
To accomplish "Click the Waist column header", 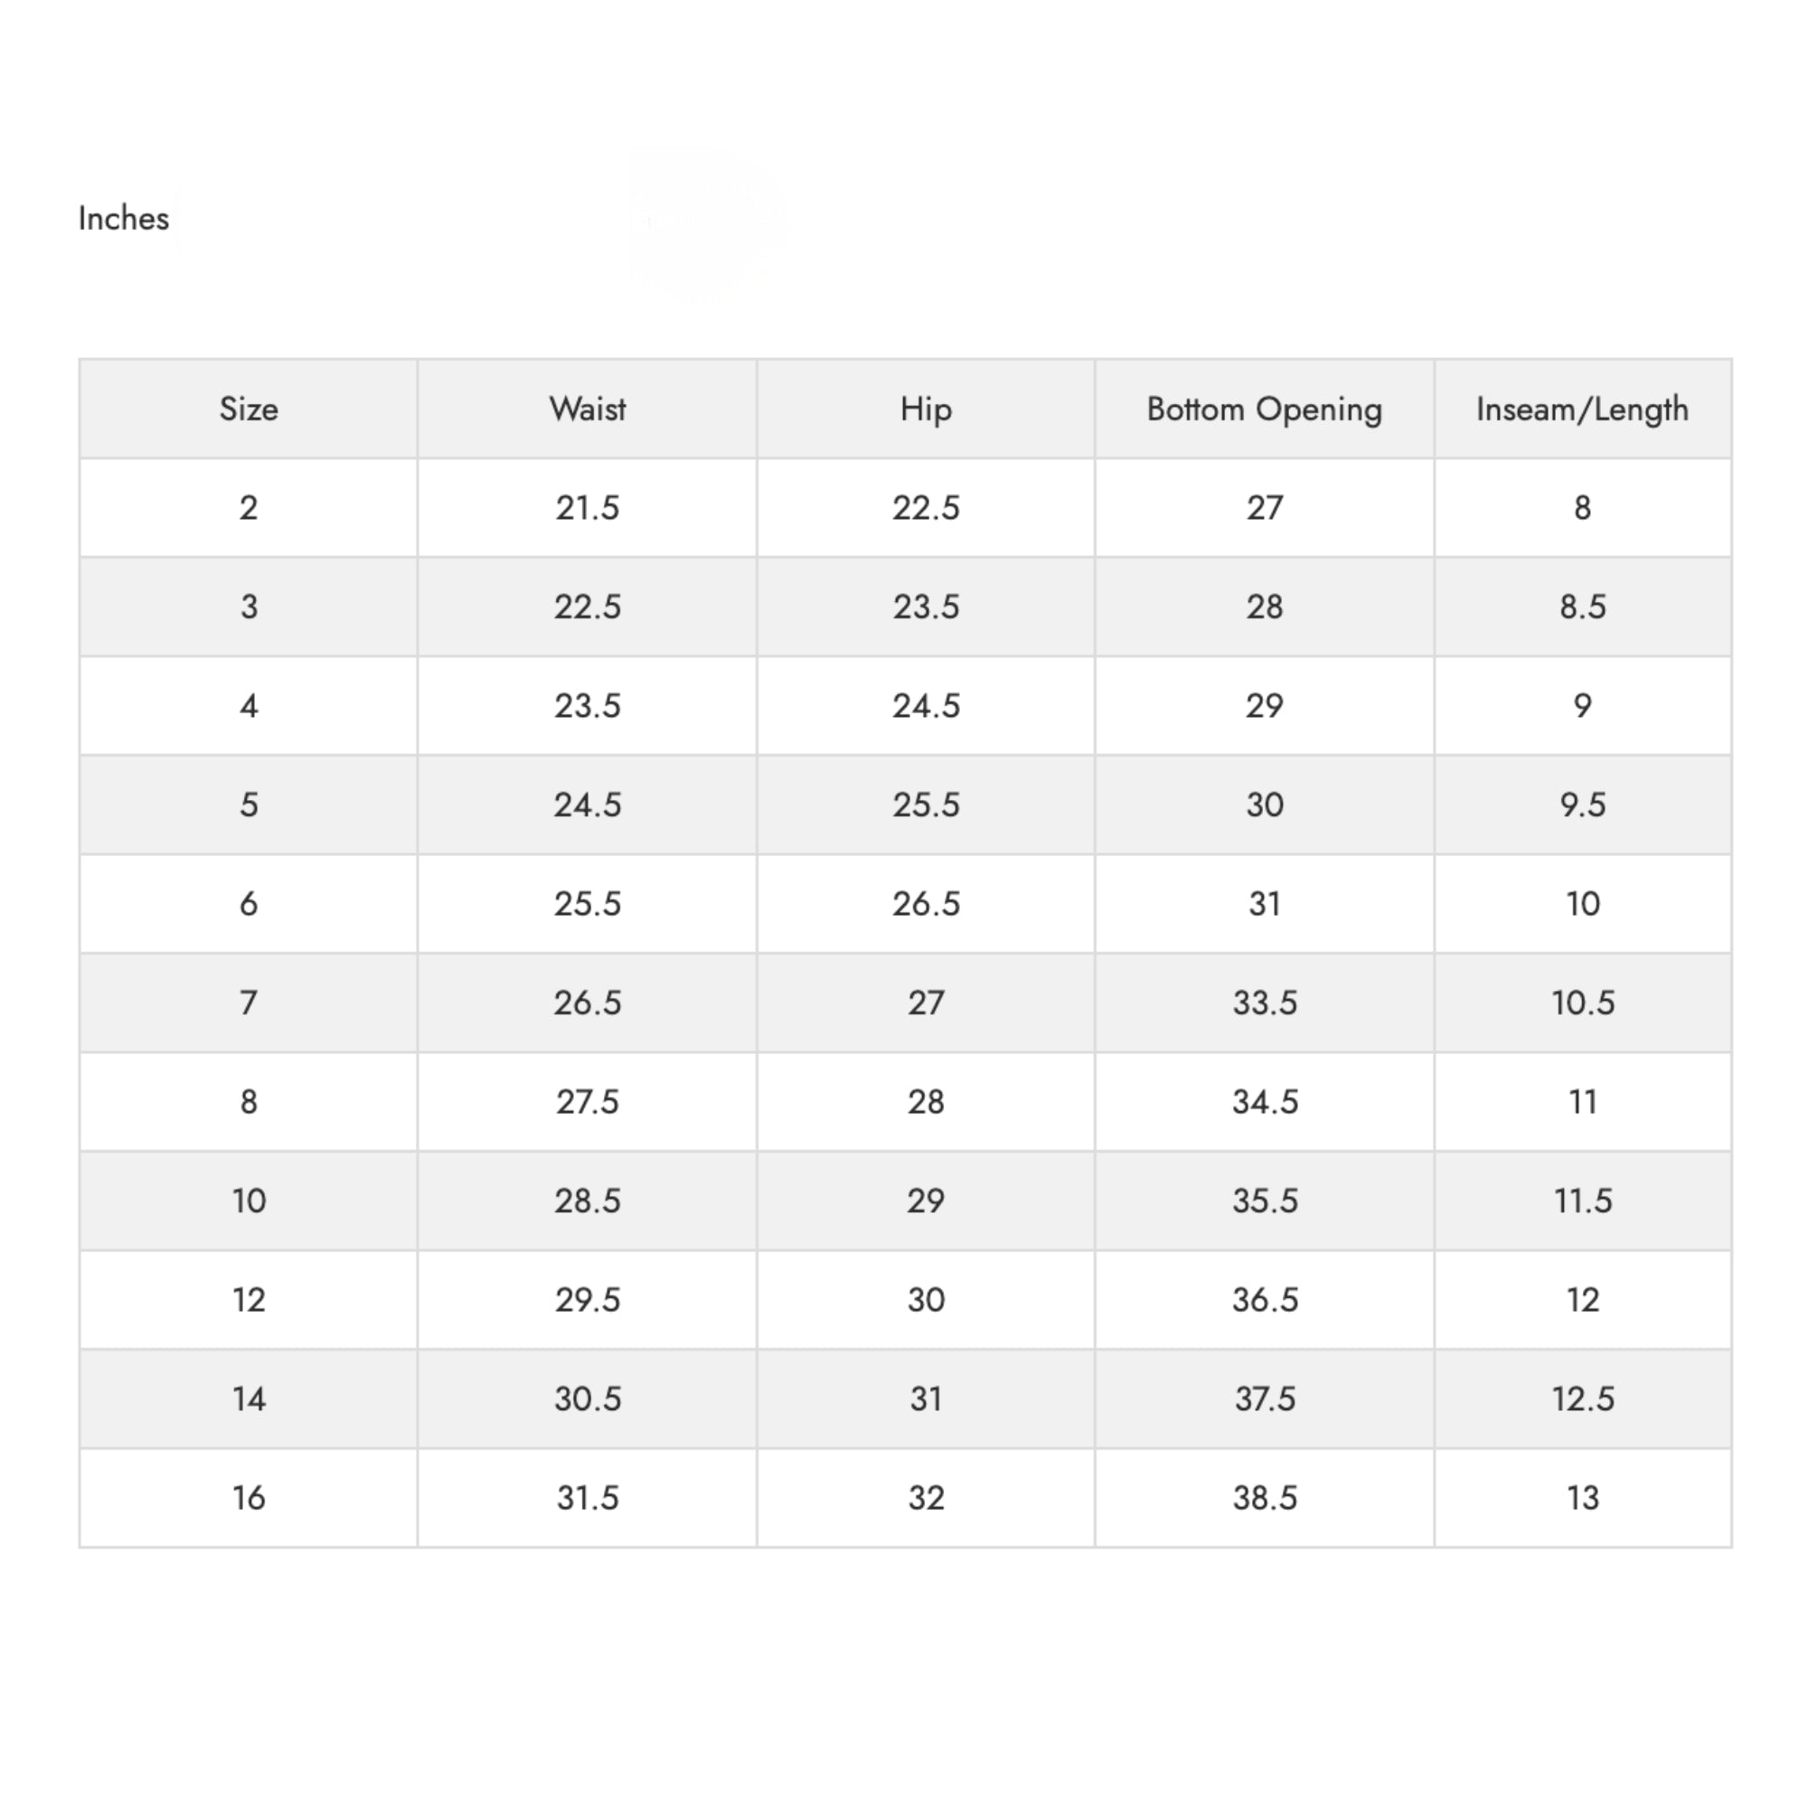I will pyautogui.click(x=588, y=409).
